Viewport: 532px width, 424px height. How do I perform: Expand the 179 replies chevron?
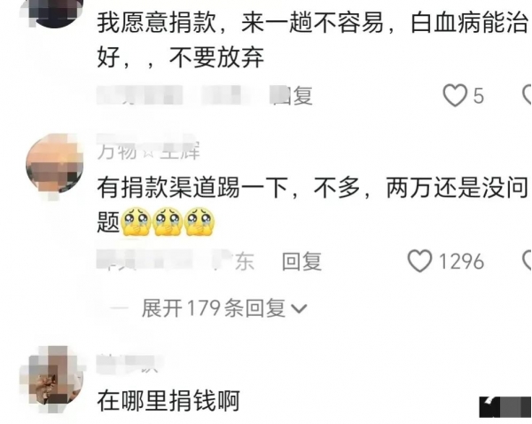pos(299,309)
